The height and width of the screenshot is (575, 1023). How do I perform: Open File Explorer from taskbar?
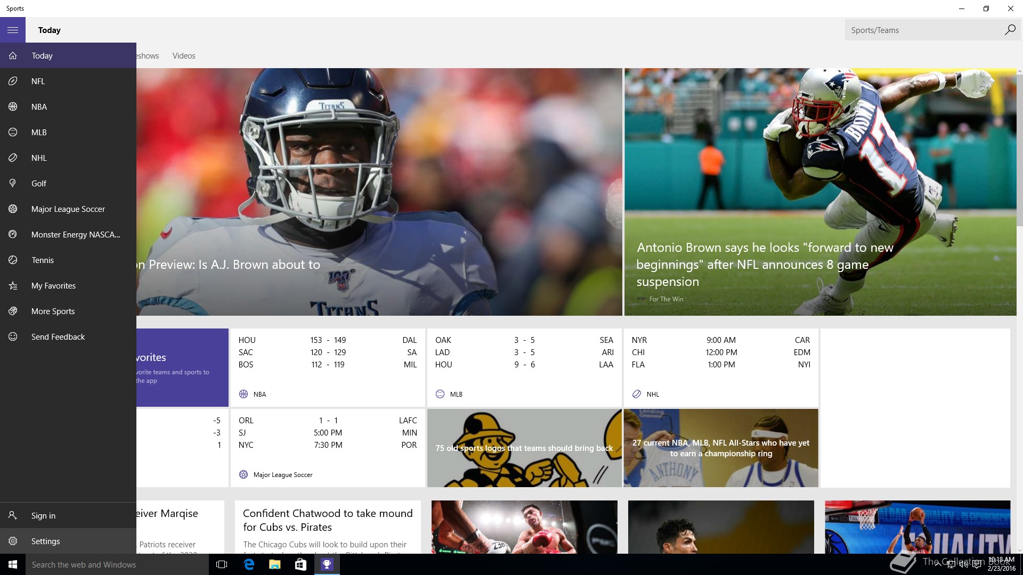[274, 564]
